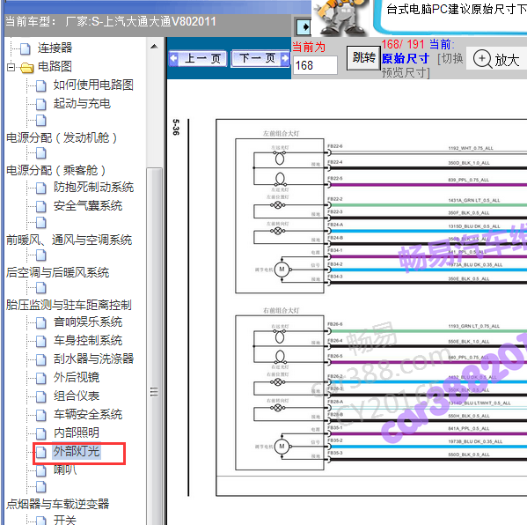Click the mechanic mascot image

coord(341,18)
